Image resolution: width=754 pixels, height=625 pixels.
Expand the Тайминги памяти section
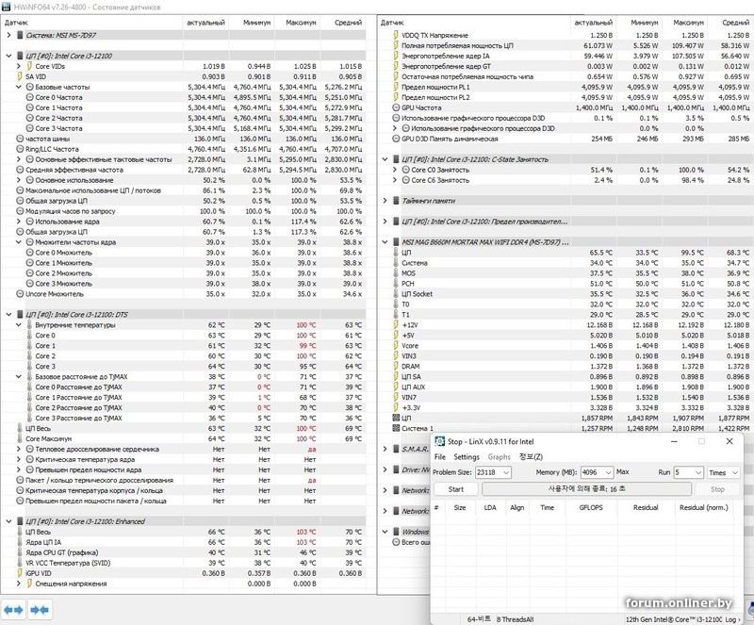[x=385, y=200]
